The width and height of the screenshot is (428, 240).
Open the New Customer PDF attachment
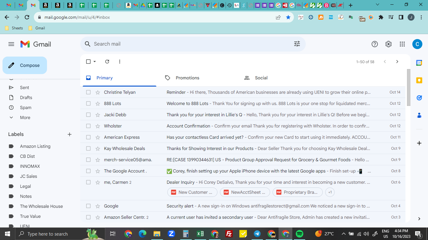[x=192, y=192]
